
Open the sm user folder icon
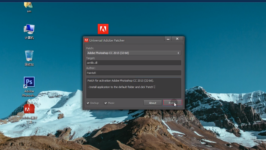tap(29, 5)
